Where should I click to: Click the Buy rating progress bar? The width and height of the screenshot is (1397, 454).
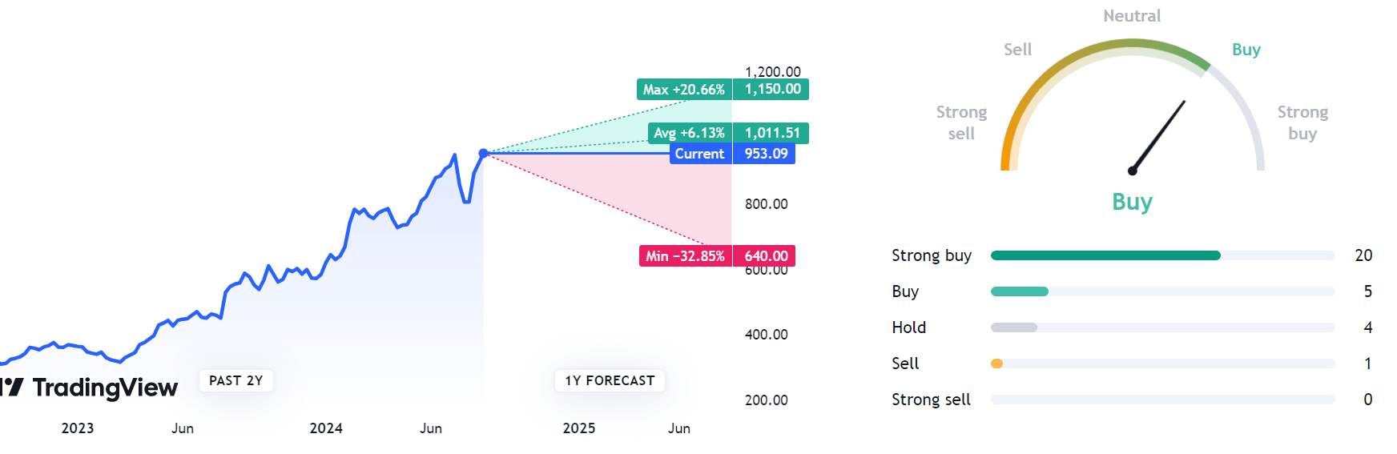click(1163, 291)
